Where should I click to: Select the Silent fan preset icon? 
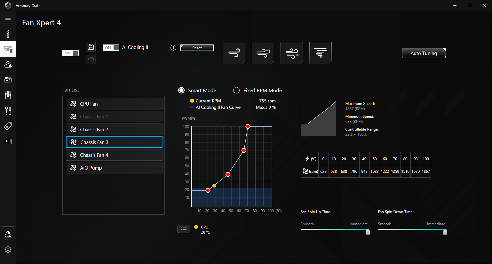(234, 53)
